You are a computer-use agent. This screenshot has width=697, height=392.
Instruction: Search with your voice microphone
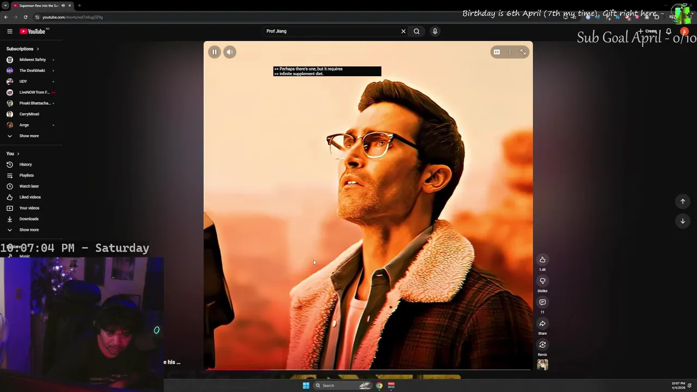pyautogui.click(x=435, y=32)
